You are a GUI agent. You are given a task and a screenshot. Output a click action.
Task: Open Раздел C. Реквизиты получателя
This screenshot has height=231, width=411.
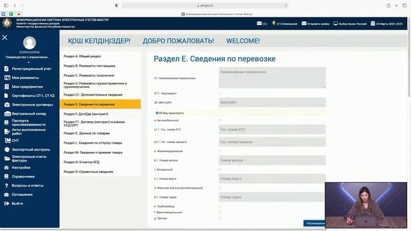click(x=100, y=76)
